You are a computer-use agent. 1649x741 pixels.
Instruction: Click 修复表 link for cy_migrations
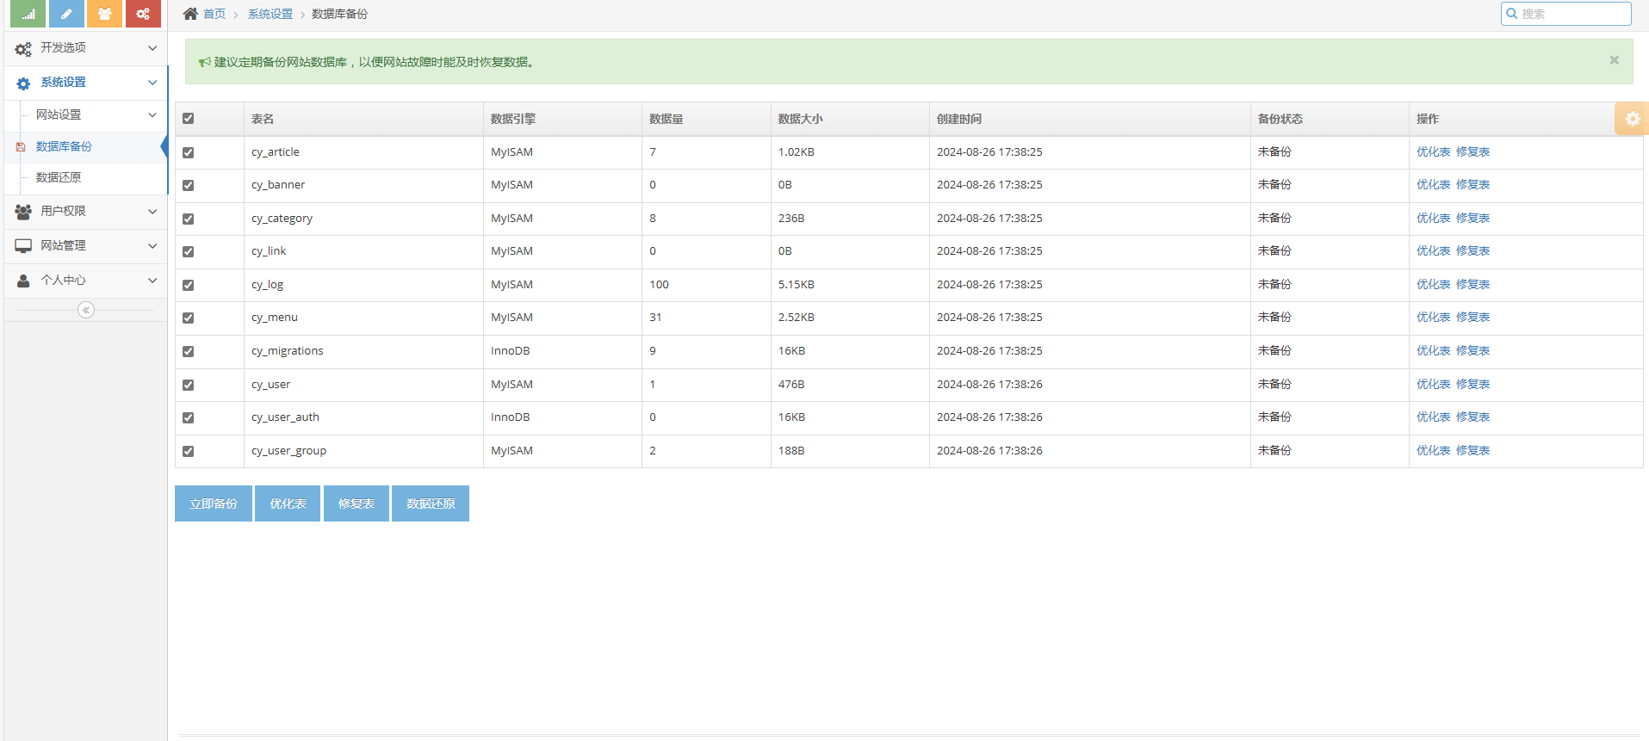click(1473, 350)
